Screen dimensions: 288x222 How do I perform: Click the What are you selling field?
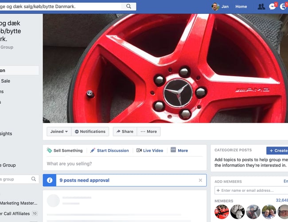(x=125, y=164)
